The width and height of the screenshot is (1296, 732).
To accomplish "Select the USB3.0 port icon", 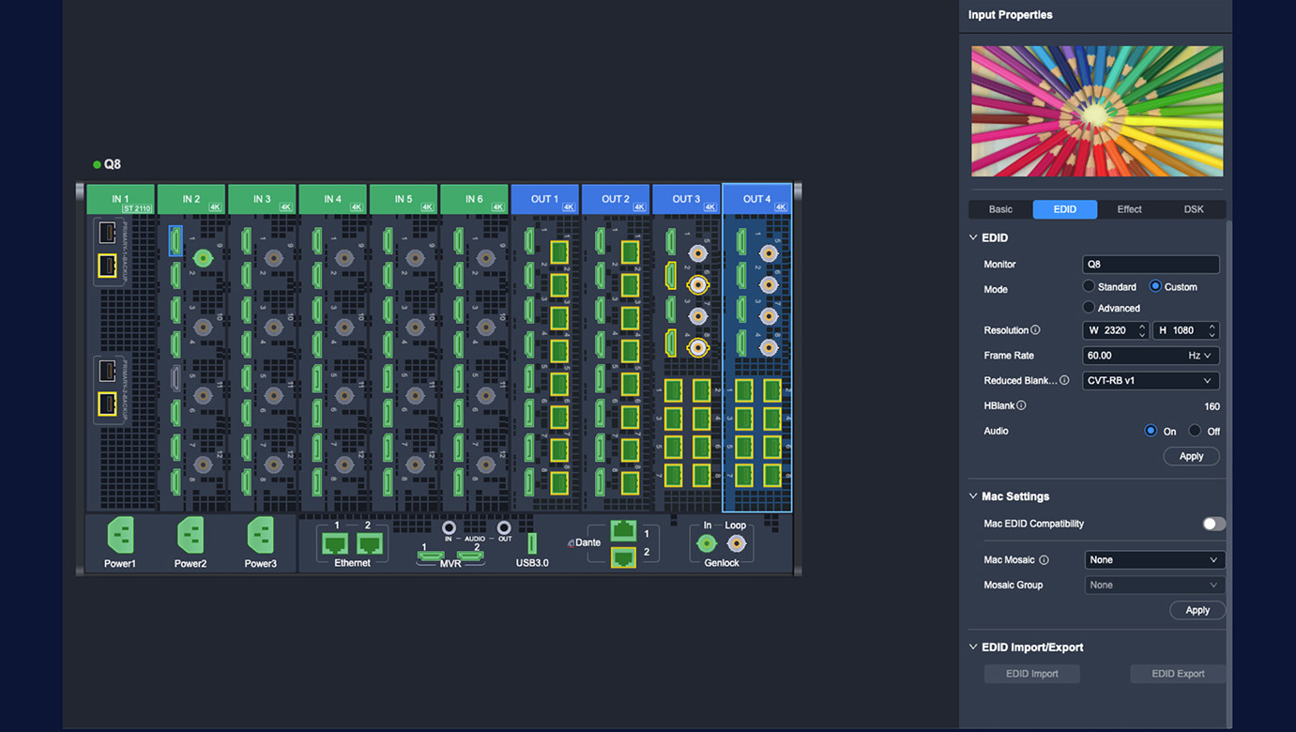I will click(532, 543).
